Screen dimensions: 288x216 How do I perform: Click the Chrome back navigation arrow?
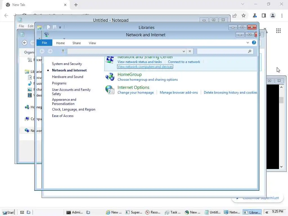pos(6,15)
